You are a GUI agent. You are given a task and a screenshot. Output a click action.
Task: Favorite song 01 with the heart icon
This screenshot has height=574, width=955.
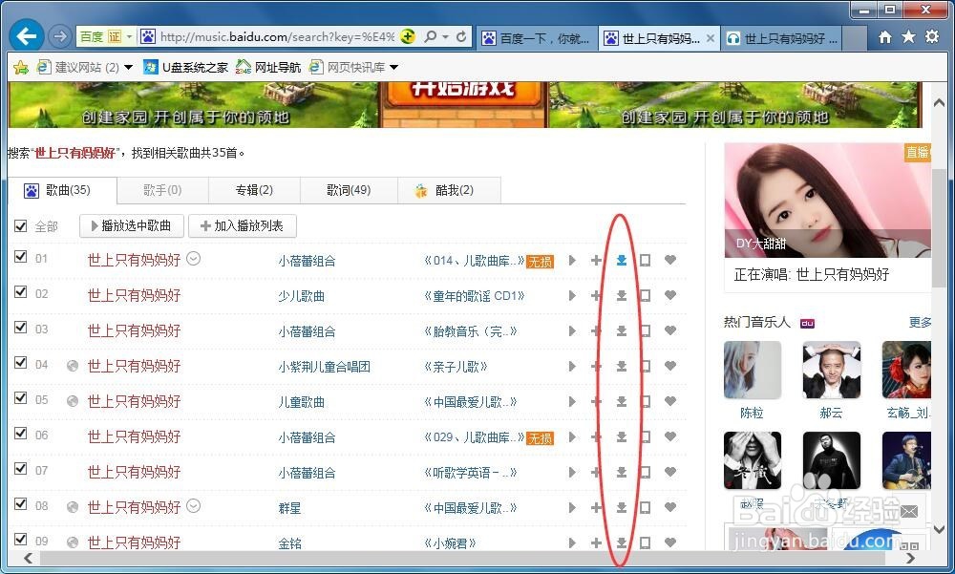click(670, 260)
